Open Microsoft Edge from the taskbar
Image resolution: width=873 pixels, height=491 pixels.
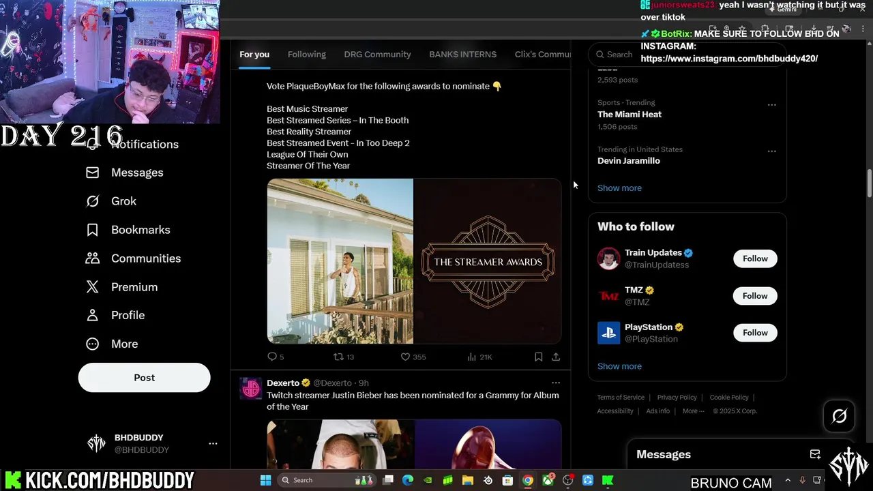point(408,480)
